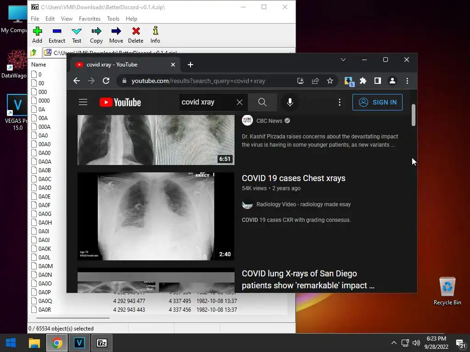Open Windows Start menu

tap(11, 343)
